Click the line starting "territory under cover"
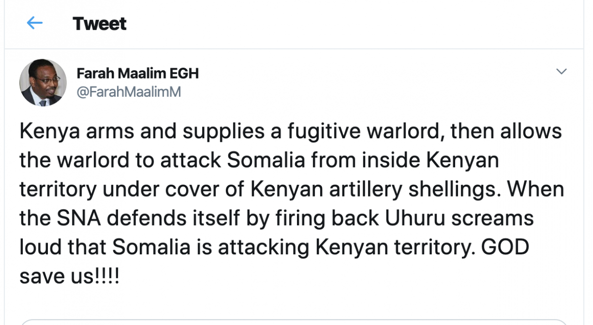 [292, 190]
